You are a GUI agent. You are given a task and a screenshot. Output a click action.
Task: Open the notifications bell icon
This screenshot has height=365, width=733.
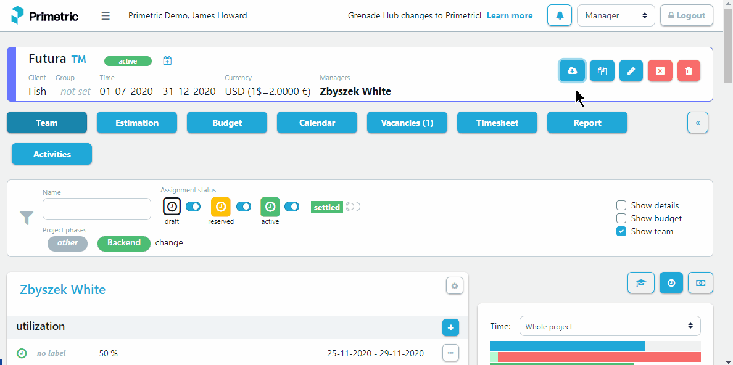click(x=560, y=15)
